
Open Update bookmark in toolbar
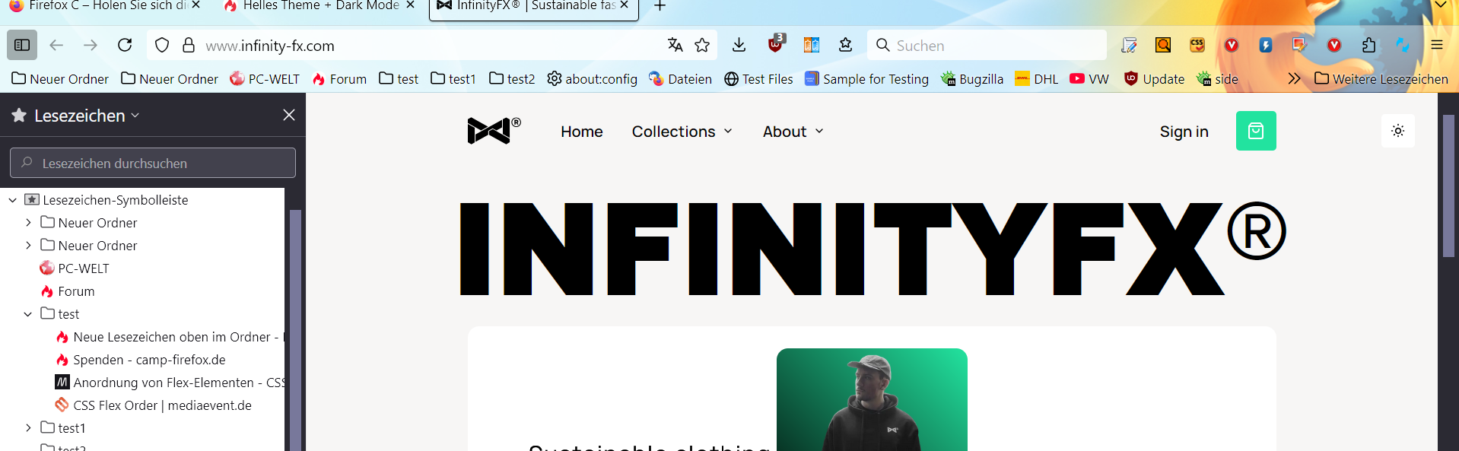pos(1154,78)
